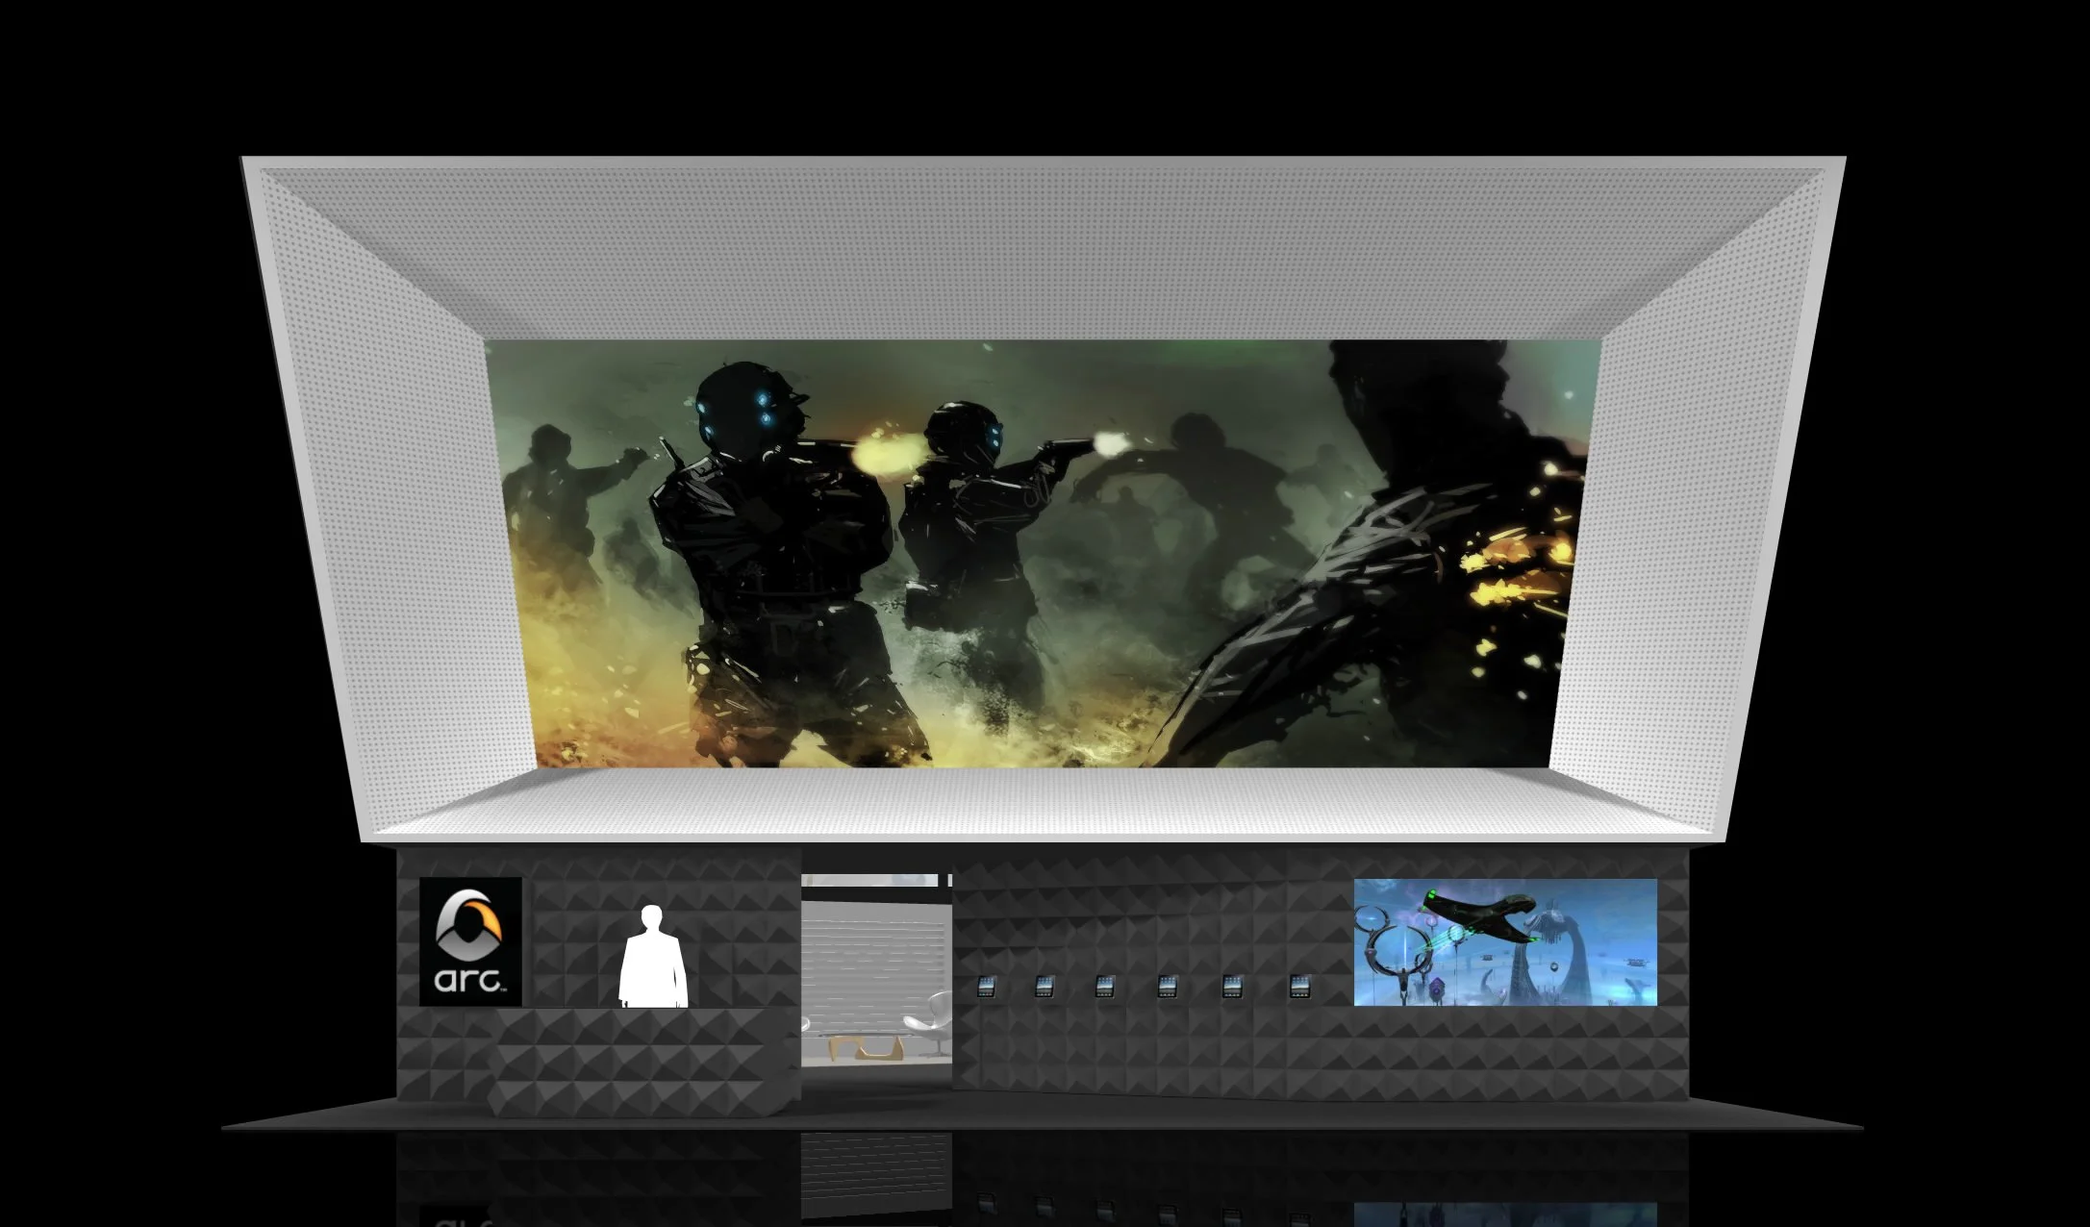Viewport: 2090px width, 1227px height.
Task: Click the large soldier battle artwork screen
Action: [x=1044, y=553]
